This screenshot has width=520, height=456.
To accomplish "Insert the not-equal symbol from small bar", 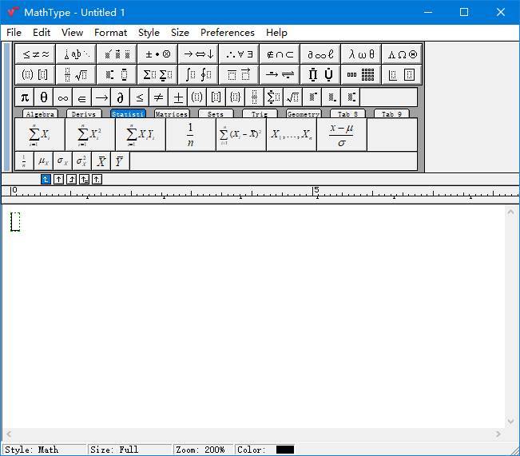I will click(158, 97).
